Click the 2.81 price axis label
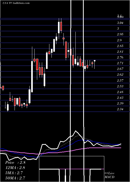Screen dimensions: 130x182 tap(120, 51)
